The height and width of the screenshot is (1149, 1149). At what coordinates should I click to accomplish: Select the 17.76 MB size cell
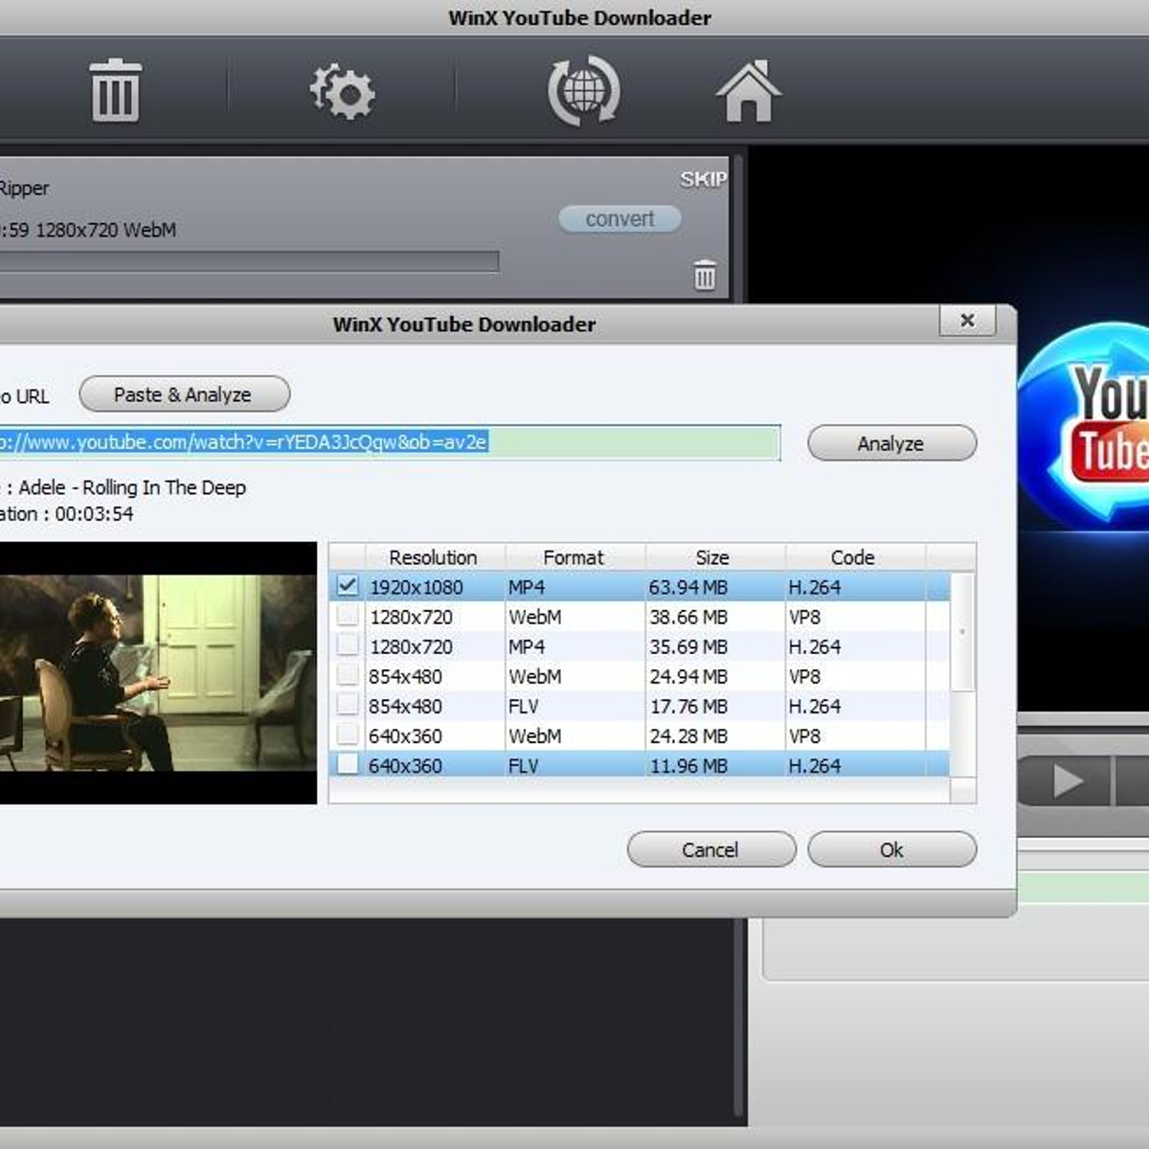pyautogui.click(x=688, y=706)
